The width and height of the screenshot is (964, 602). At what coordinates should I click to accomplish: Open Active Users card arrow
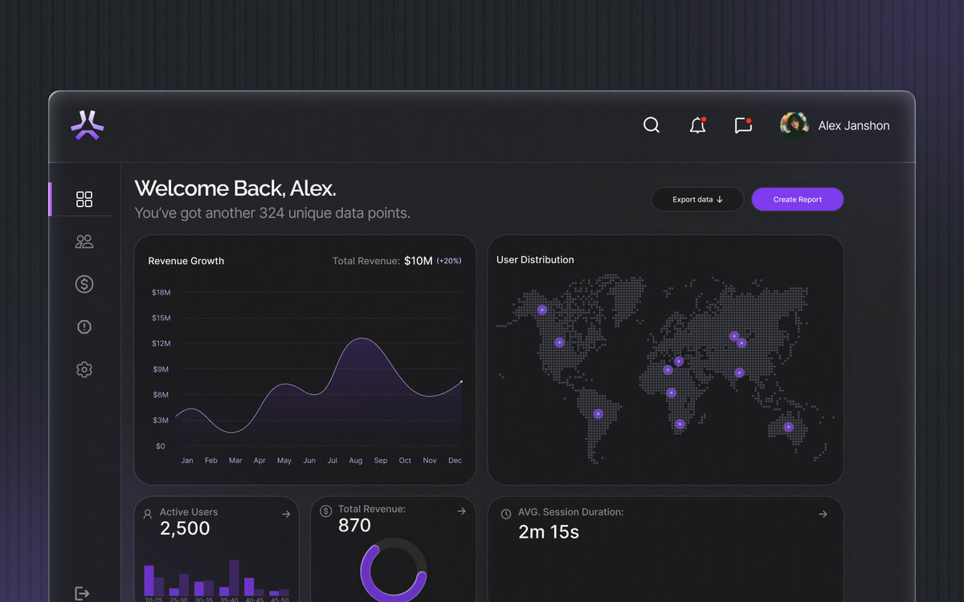(286, 514)
